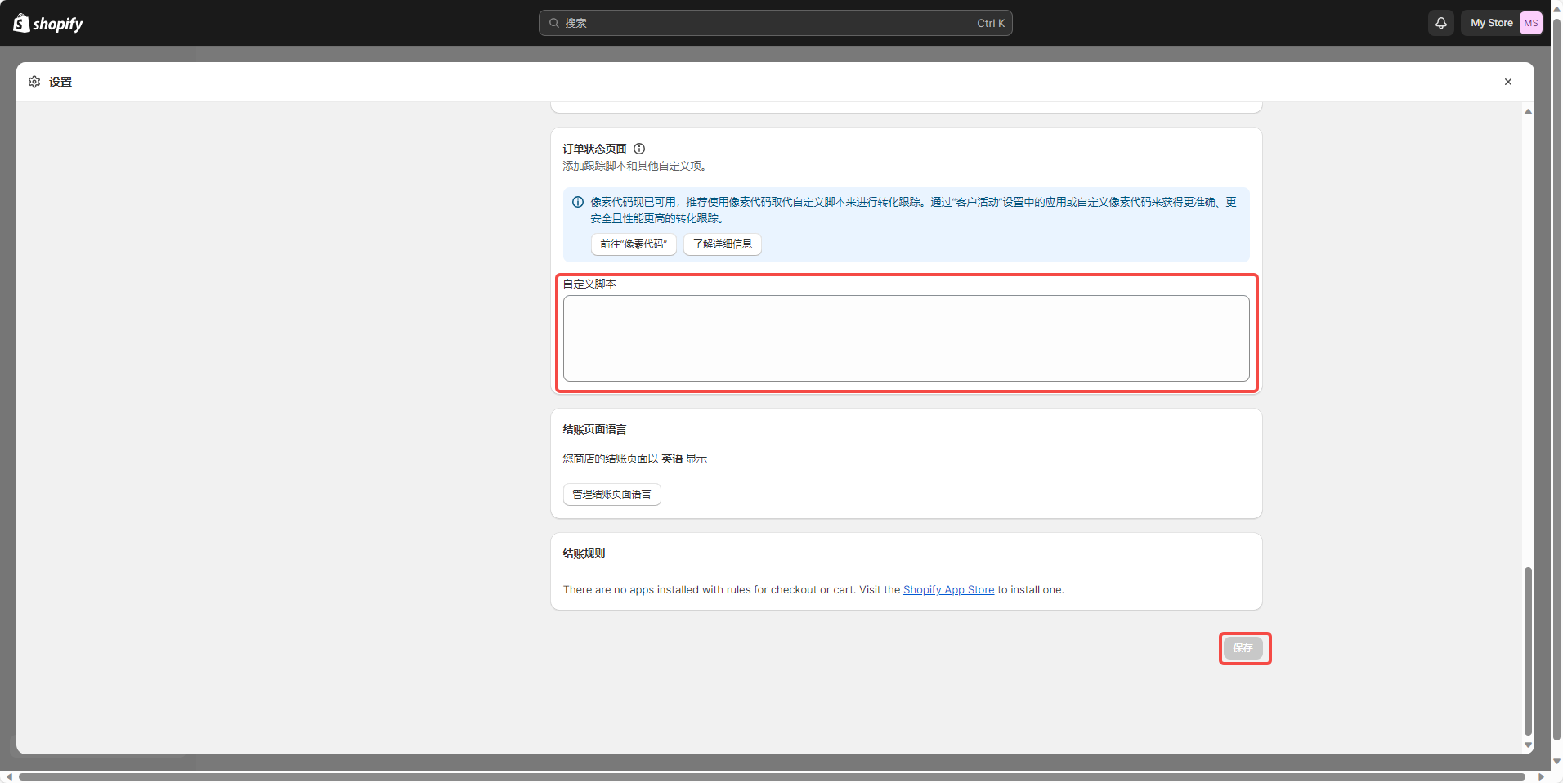Click the panel scrollbar up arrow
The height and width of the screenshot is (783, 1563).
pyautogui.click(x=1528, y=111)
